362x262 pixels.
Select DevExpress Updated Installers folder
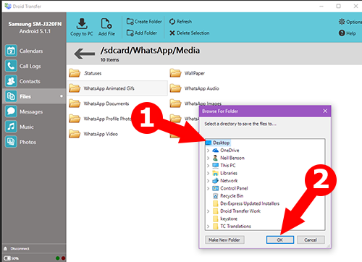[246, 203]
